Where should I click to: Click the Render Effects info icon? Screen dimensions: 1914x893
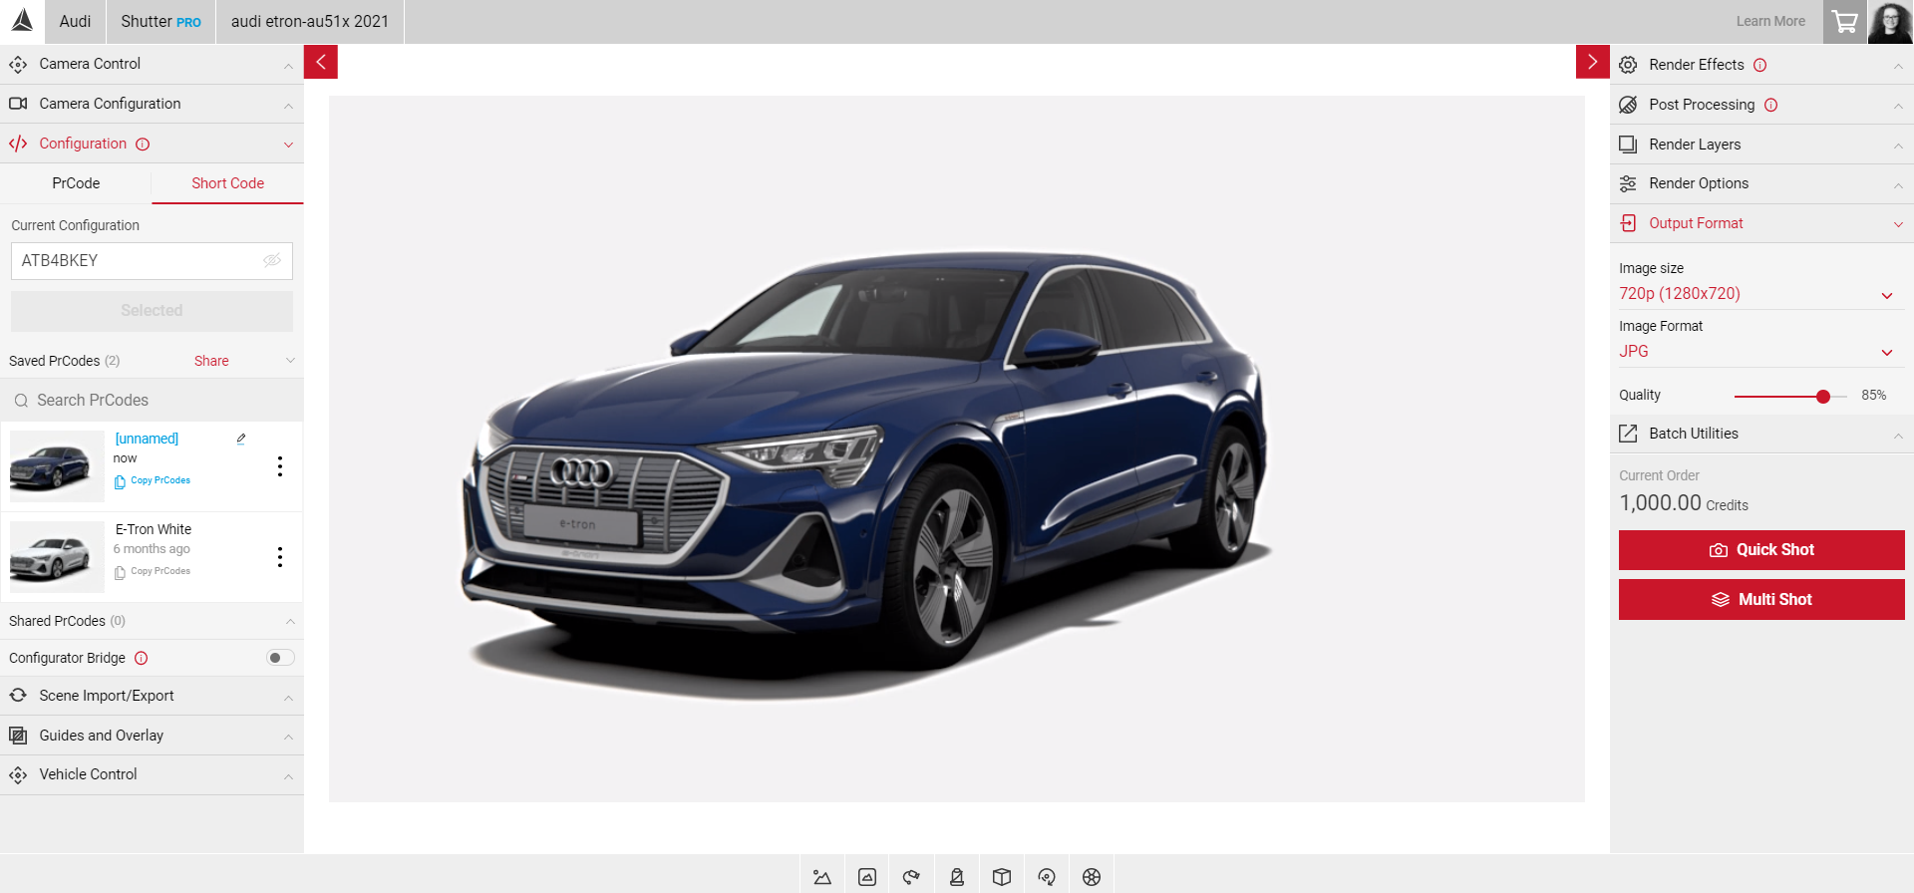(x=1760, y=65)
